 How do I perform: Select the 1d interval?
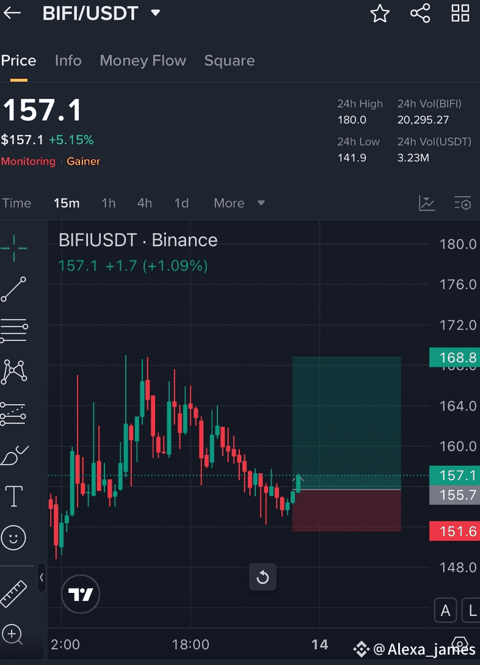coord(181,203)
